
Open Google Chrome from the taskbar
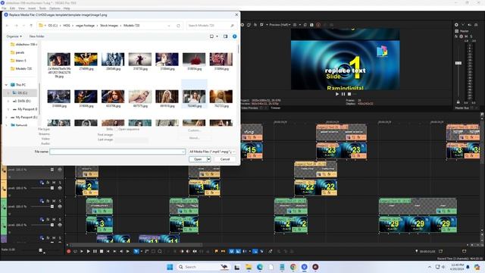coord(293,267)
